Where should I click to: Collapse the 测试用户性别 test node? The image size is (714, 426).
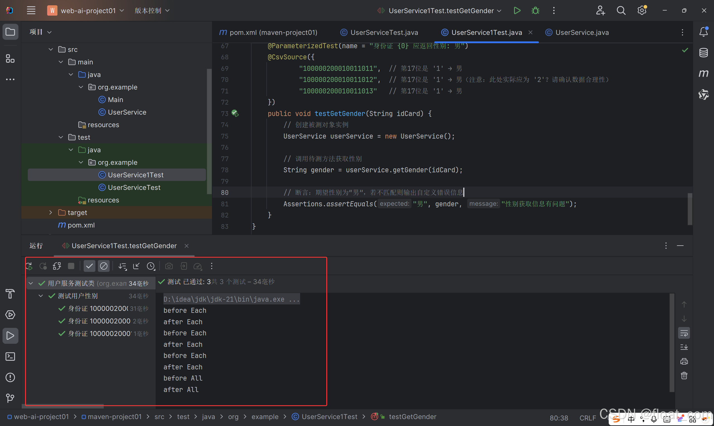coord(41,296)
